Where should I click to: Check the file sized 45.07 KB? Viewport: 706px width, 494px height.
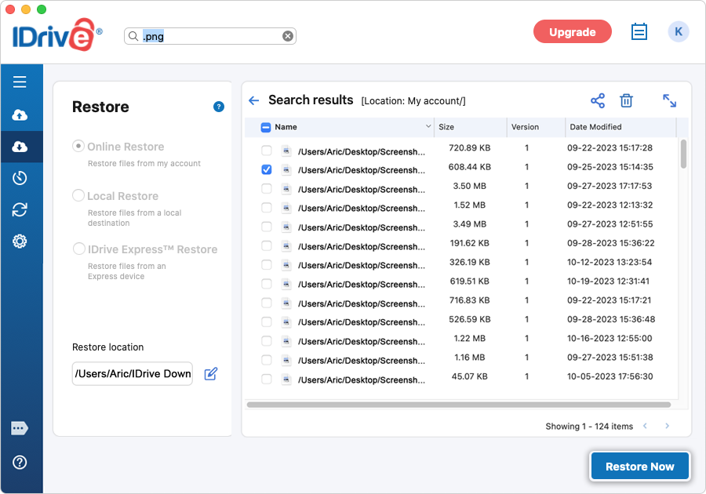(x=267, y=380)
